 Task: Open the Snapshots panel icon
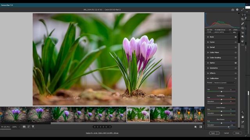pyautogui.click(x=243, y=37)
